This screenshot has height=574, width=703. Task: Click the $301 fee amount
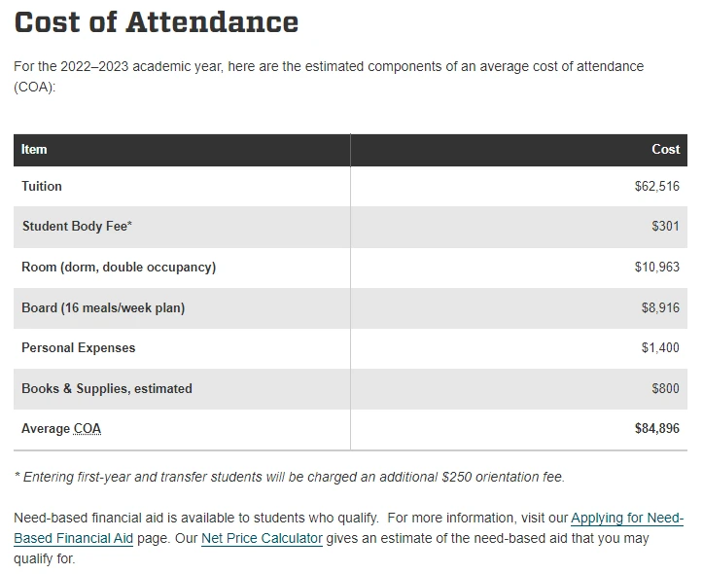tap(665, 227)
